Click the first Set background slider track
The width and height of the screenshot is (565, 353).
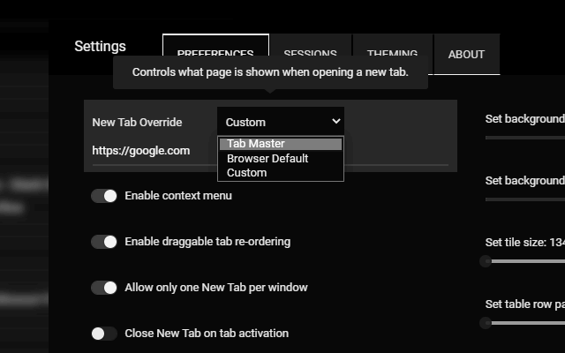pyautogui.click(x=525, y=138)
